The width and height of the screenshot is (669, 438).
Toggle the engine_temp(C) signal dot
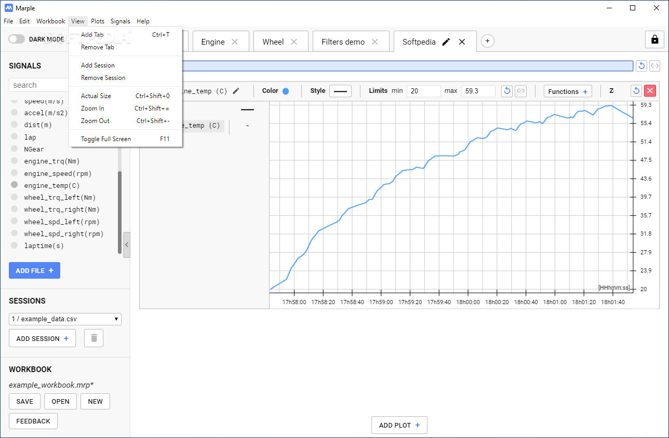14,185
